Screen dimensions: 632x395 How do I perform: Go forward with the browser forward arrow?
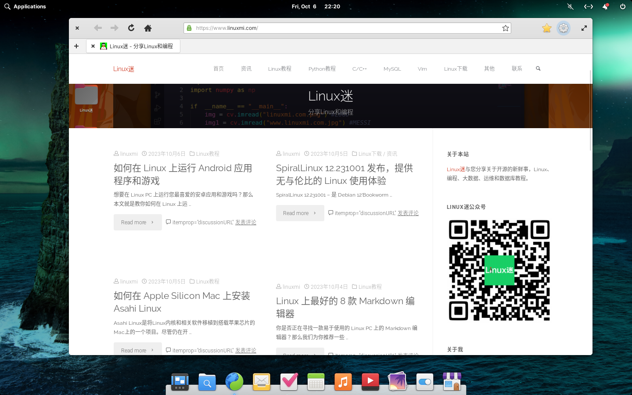coord(115,28)
